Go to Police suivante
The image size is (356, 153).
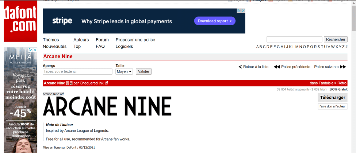click(x=326, y=67)
